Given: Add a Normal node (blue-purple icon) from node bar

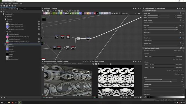Looking at the screenshot, I should pyautogui.click(x=81, y=13).
